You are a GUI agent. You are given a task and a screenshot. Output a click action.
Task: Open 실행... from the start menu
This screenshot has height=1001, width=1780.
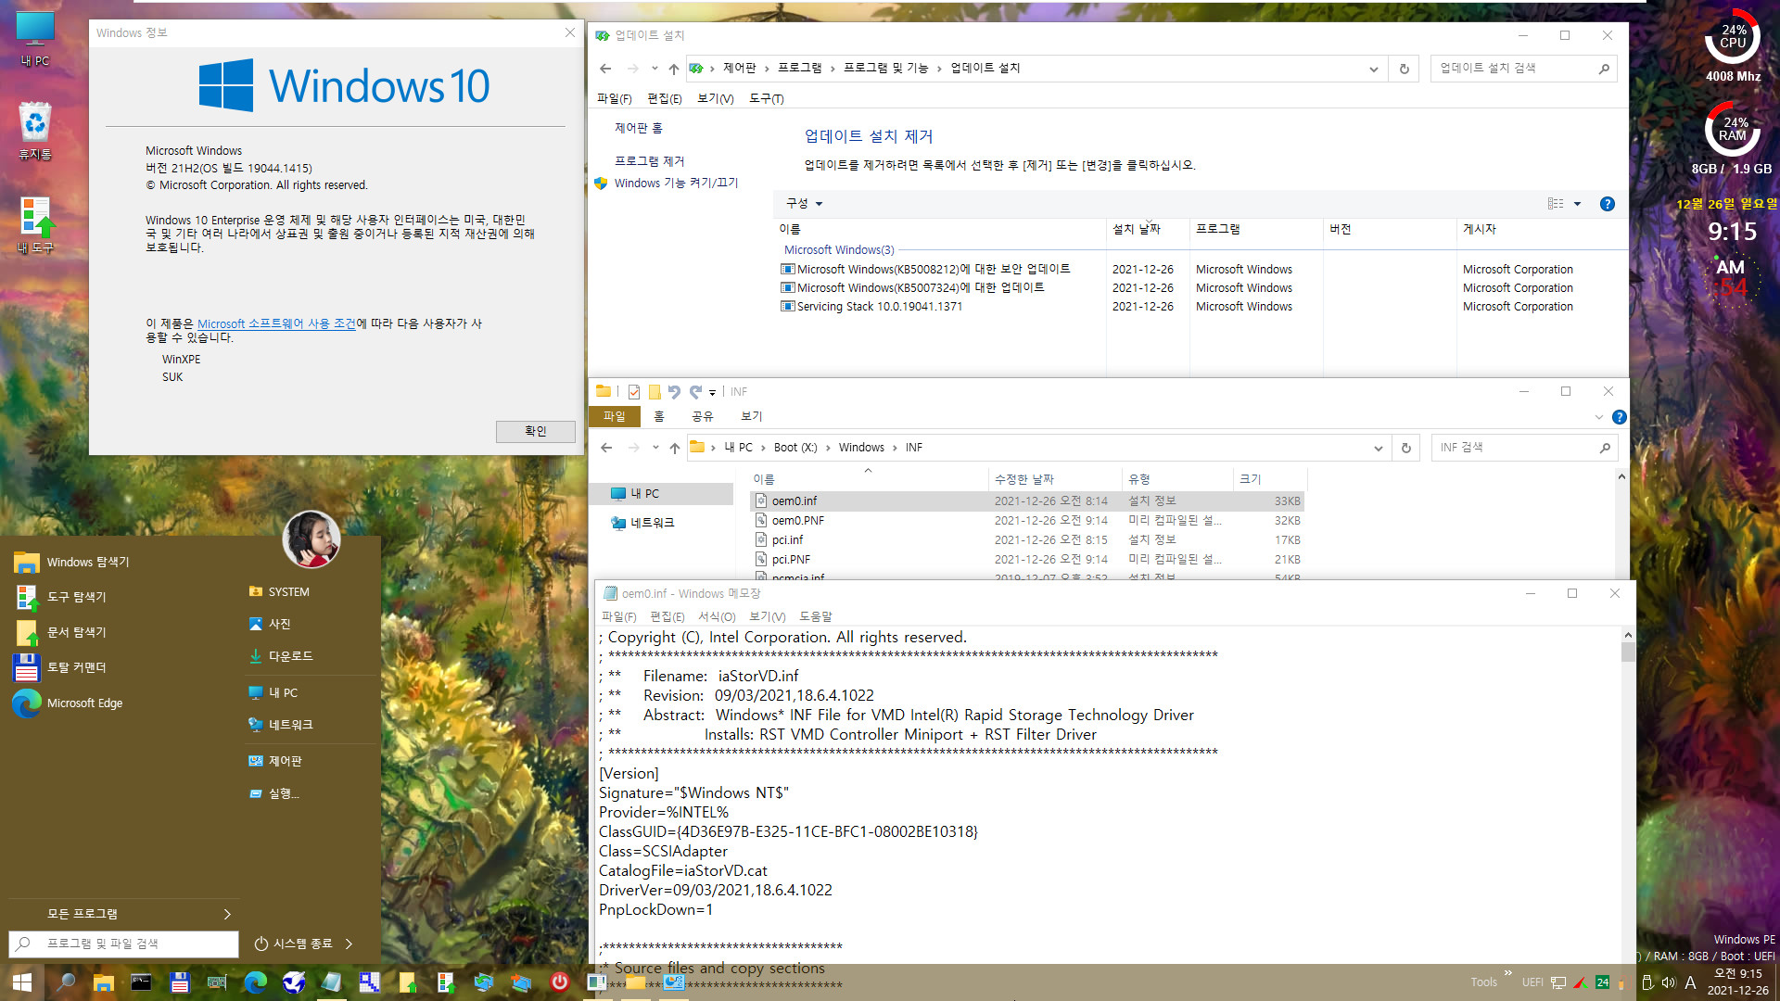pyautogui.click(x=273, y=793)
